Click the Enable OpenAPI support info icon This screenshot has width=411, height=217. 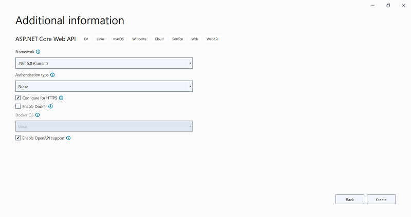[x=68, y=138]
